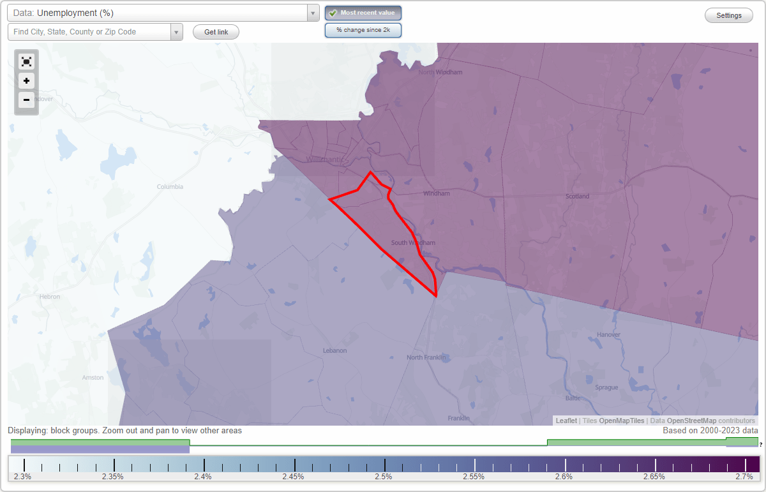This screenshot has width=766, height=492.
Task: Adjust the green data range slider
Action: pos(99,442)
